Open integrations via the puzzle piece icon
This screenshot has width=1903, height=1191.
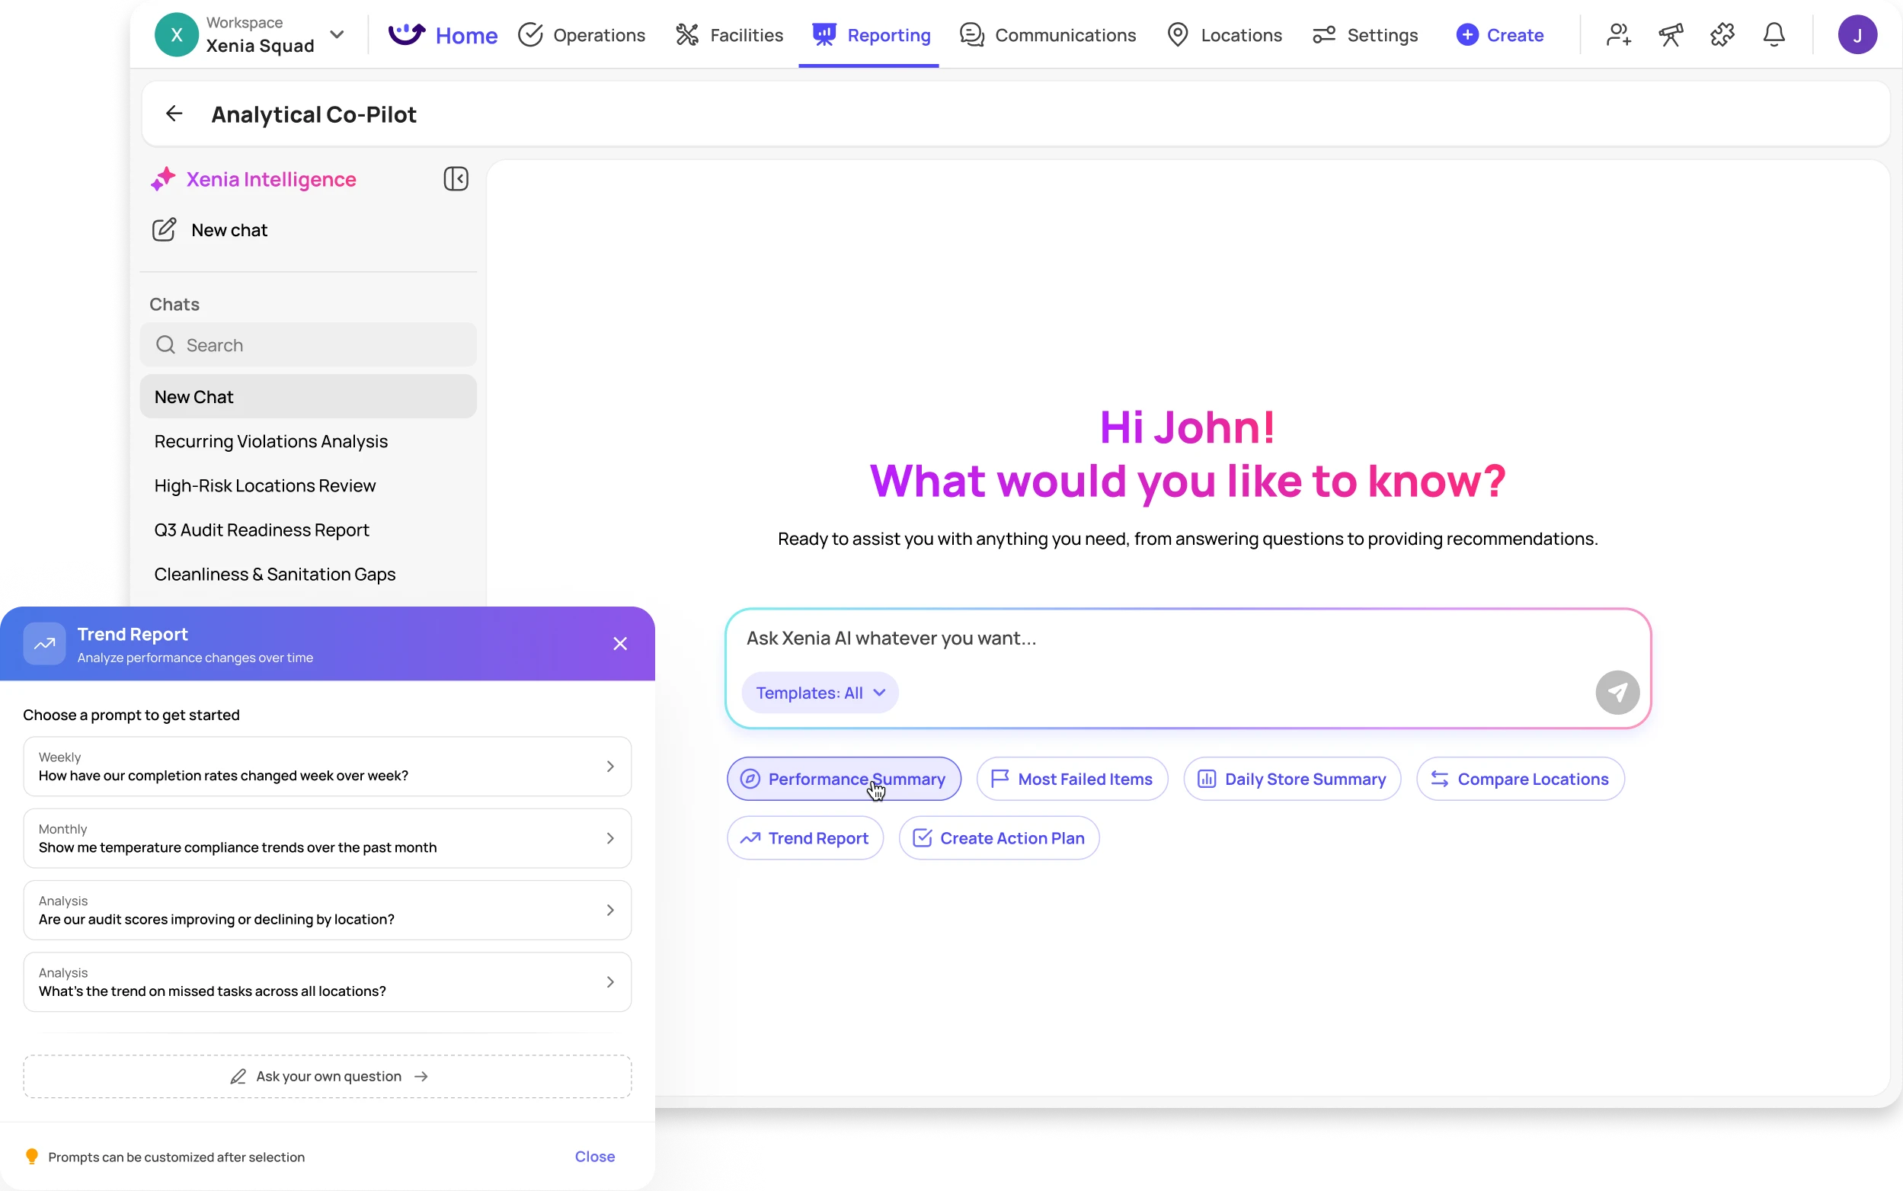tap(1722, 34)
